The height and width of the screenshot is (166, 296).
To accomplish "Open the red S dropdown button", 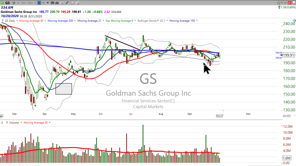I will 290,3.
